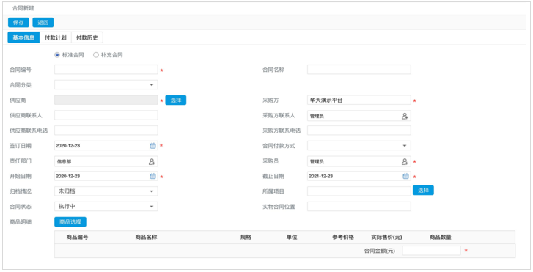Focus 合同名称 input field
The image size is (533, 272).
point(359,70)
